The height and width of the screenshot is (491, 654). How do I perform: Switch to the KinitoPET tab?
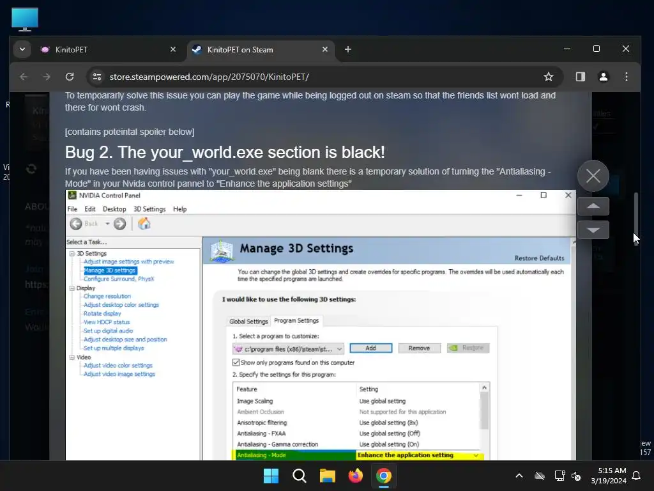pos(107,50)
